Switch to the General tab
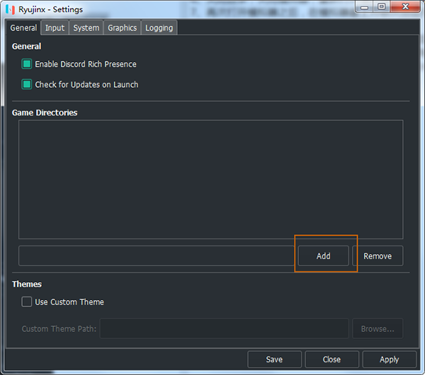 click(x=23, y=28)
